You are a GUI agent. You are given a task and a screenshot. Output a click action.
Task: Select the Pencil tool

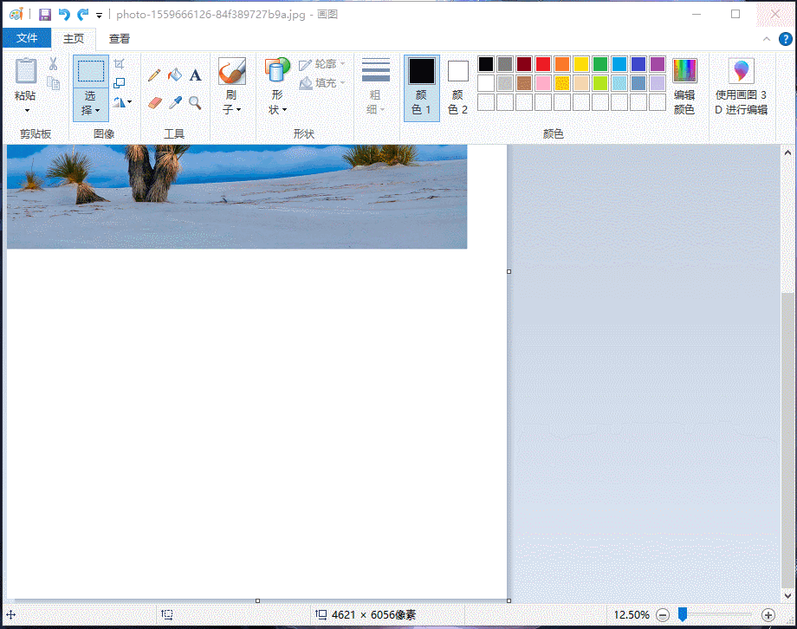[154, 75]
